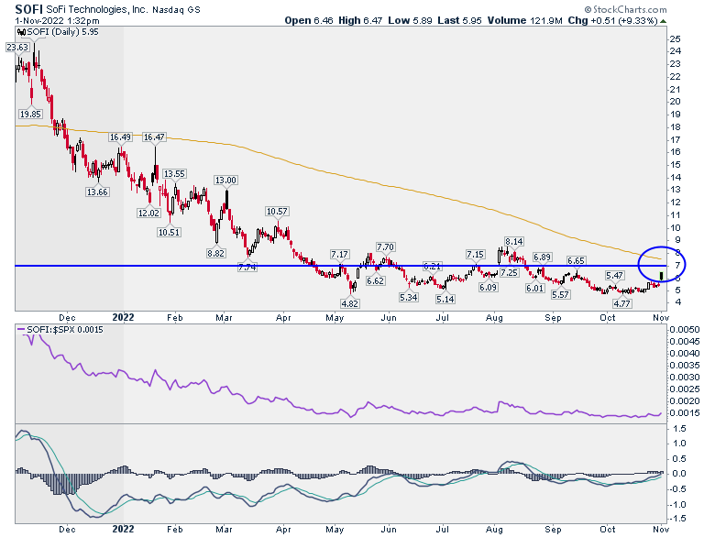The image size is (715, 537).
Task: Click the 4.82 price low label
Action: click(350, 303)
